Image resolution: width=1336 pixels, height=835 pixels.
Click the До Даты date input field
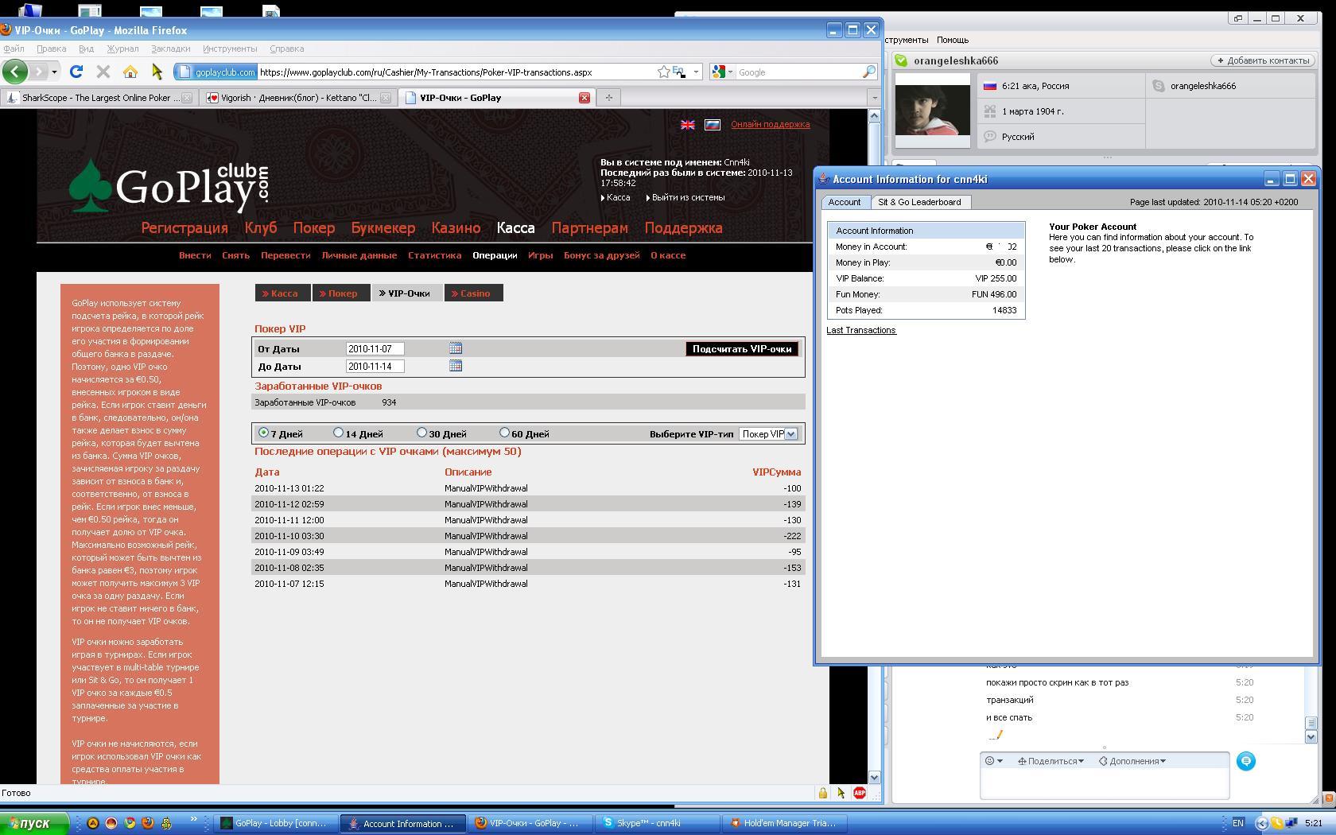[375, 366]
